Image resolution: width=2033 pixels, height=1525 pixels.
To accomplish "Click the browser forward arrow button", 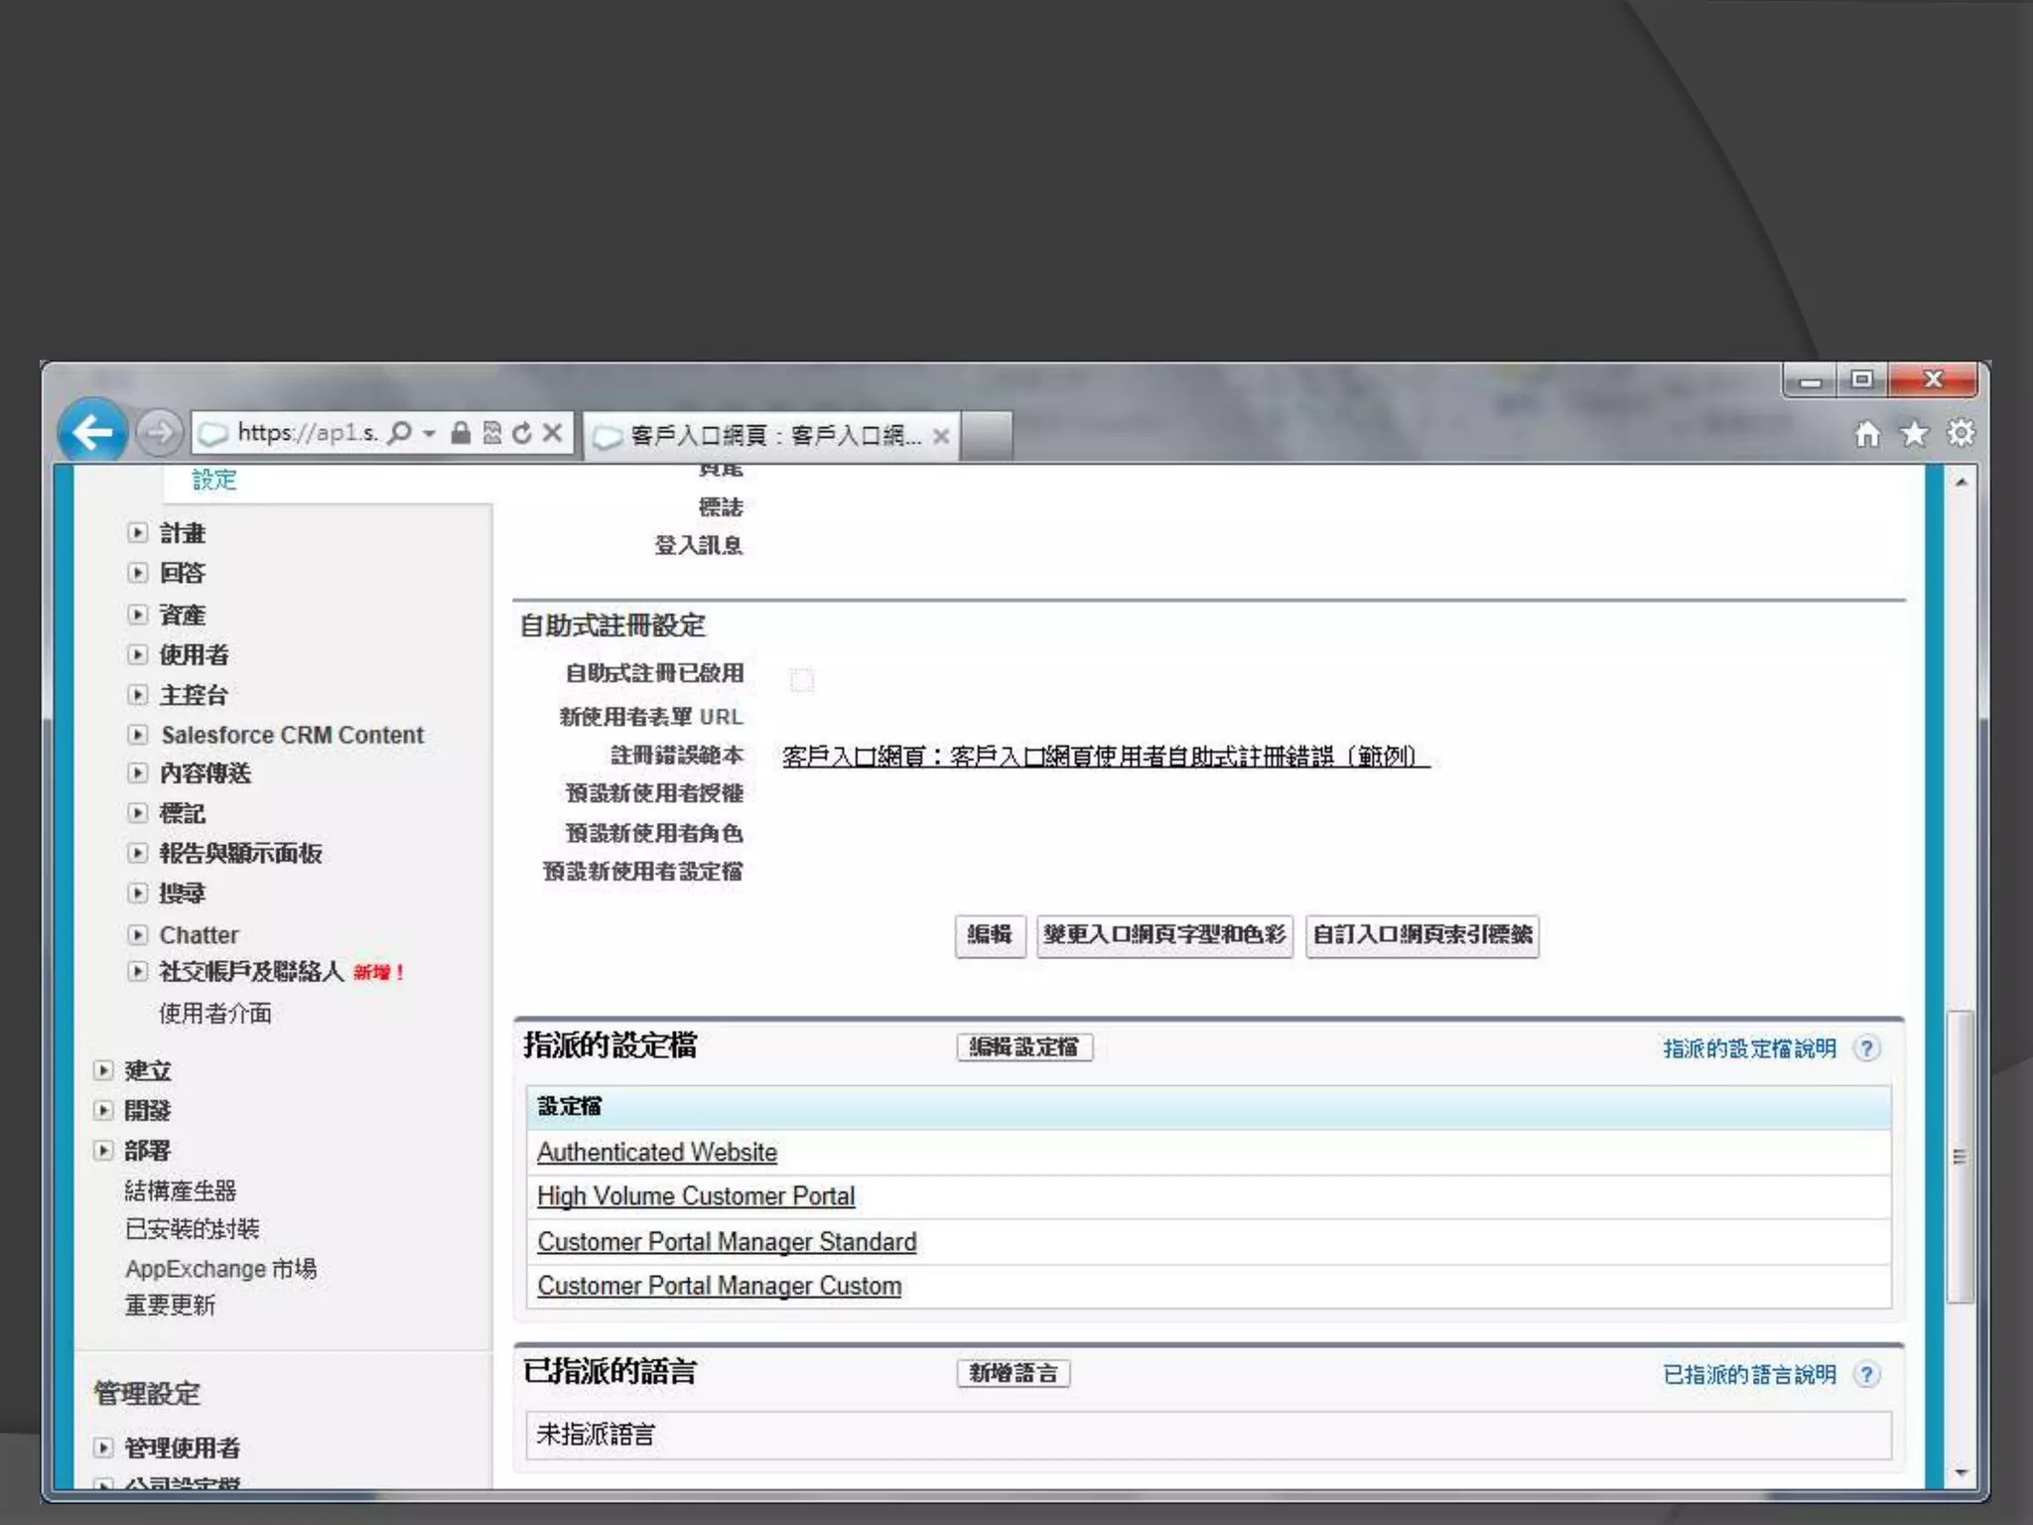I will click(x=159, y=432).
